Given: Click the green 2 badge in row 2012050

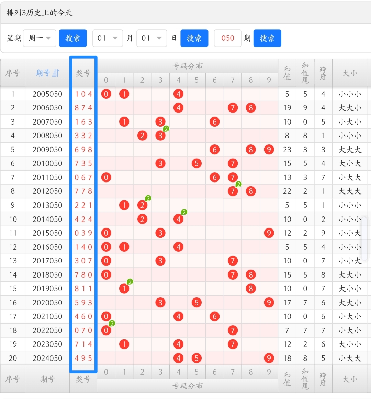Looking at the screenshot, I should 238,184.
